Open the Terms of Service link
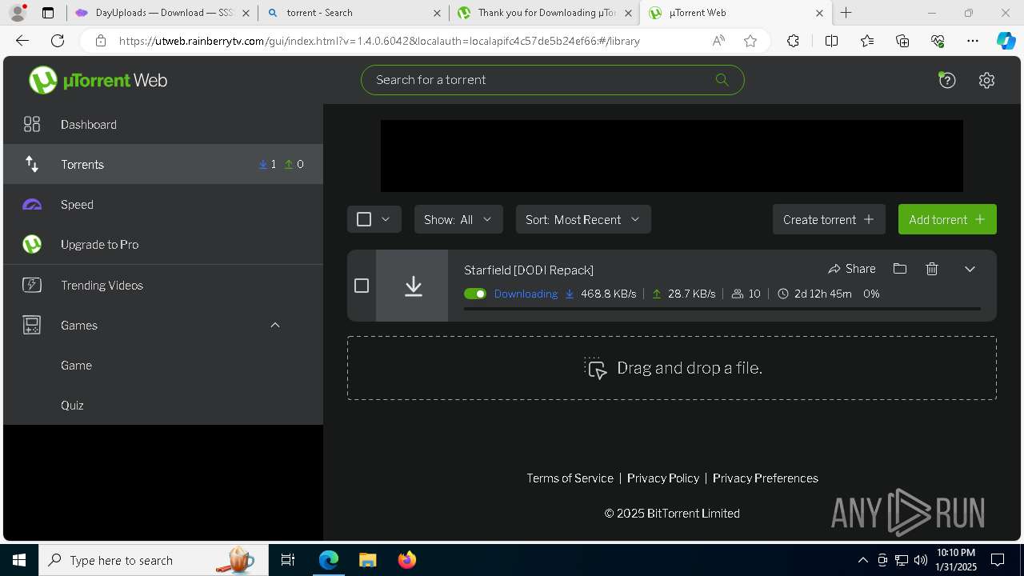This screenshot has height=576, width=1024. (x=570, y=478)
